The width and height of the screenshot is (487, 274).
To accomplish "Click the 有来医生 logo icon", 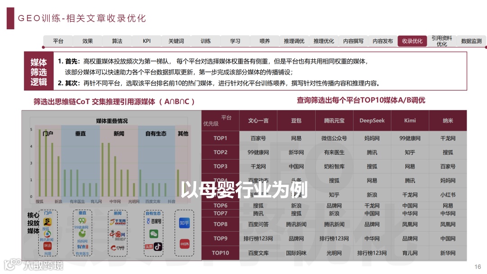I will [x=83, y=247].
